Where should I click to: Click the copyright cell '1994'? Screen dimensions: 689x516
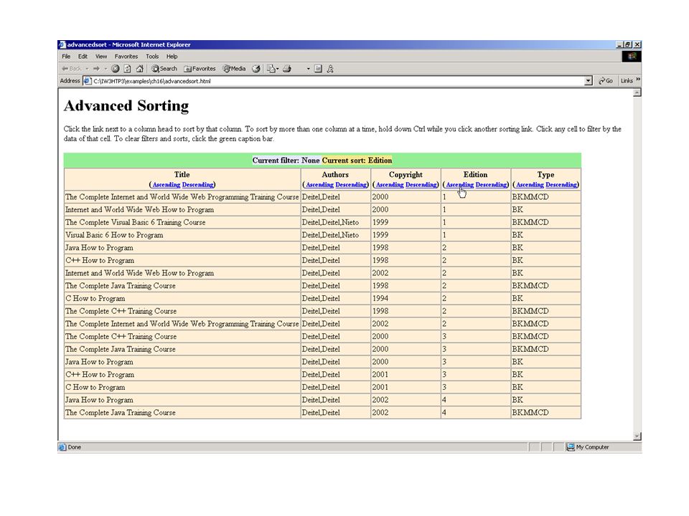click(x=406, y=298)
